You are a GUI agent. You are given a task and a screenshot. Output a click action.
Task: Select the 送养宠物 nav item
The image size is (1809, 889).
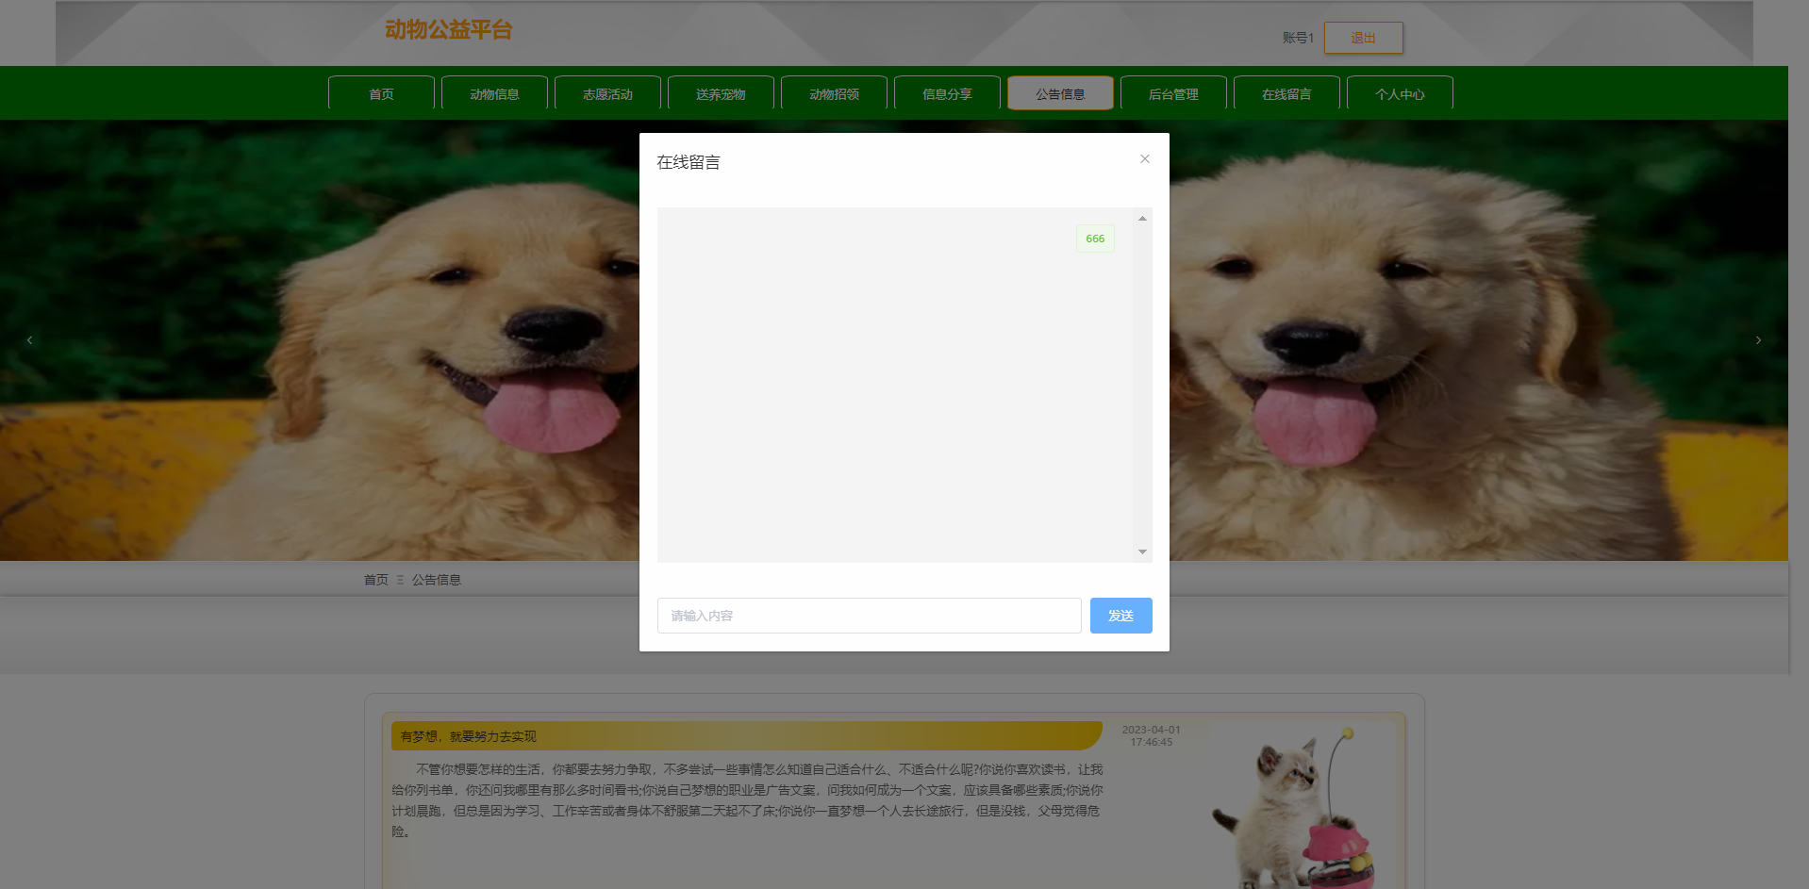[721, 93]
